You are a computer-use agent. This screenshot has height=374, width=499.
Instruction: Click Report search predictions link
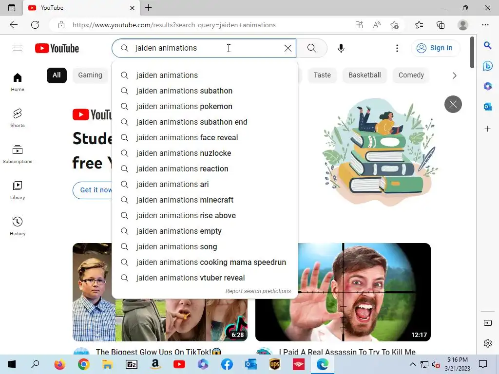point(258,291)
